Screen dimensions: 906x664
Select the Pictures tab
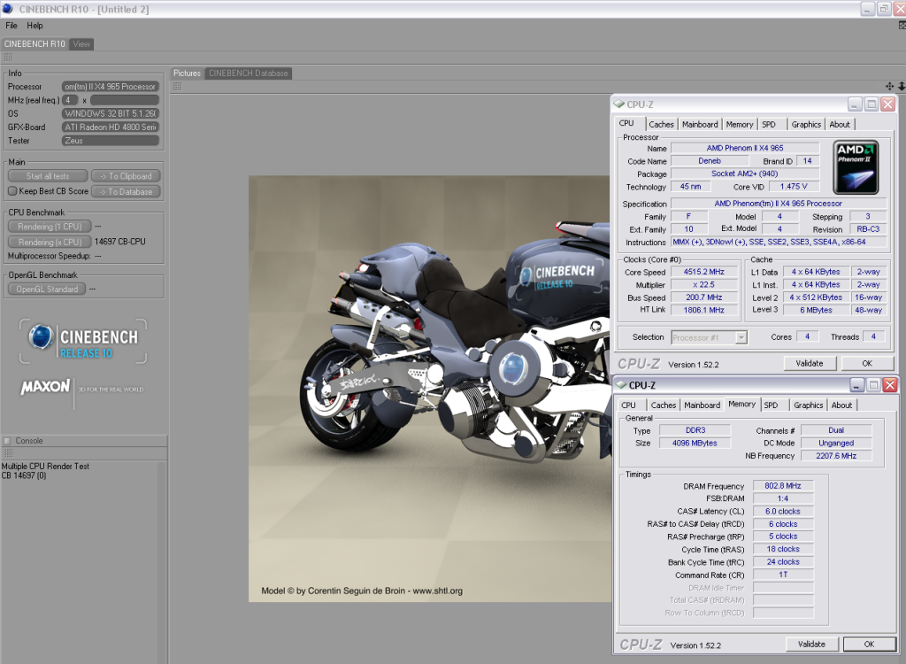tap(187, 73)
